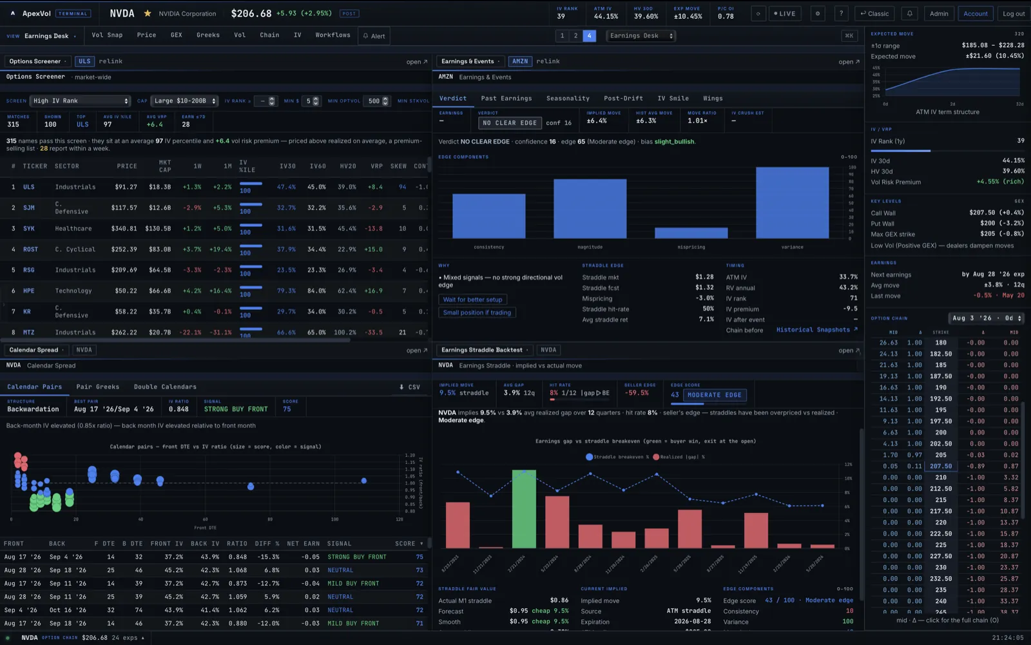Open the High IV Rank screen dropdown
Viewport: 1031px width, 645px height.
click(81, 101)
